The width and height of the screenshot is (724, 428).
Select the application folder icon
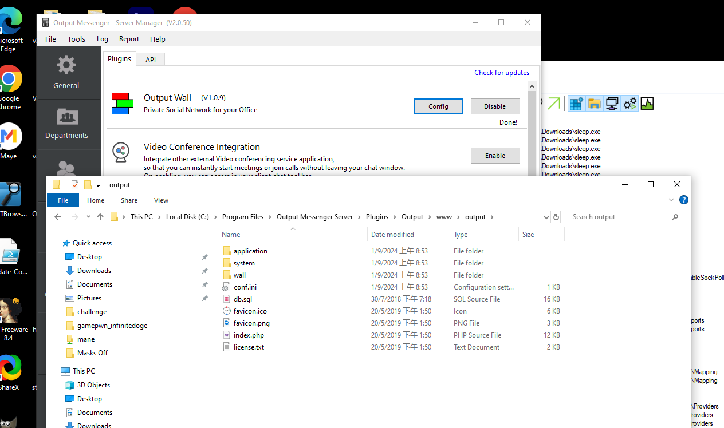(x=227, y=251)
